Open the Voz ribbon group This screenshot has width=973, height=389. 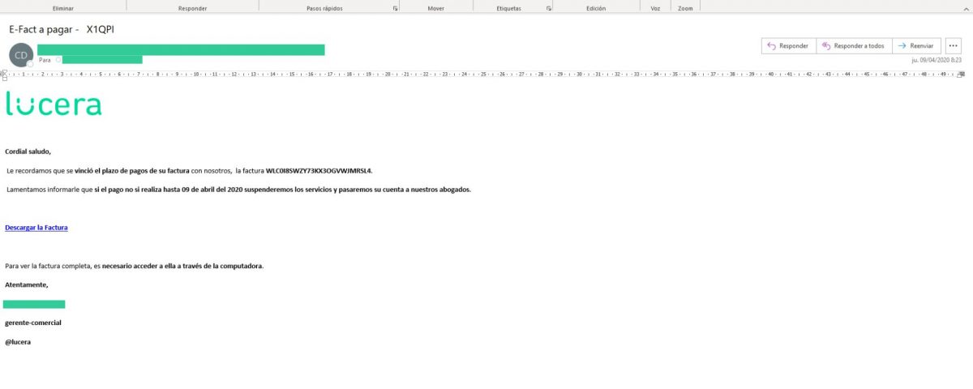[x=655, y=8]
